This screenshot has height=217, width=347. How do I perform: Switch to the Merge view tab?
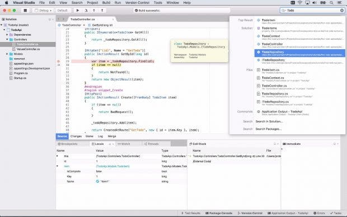112,136
